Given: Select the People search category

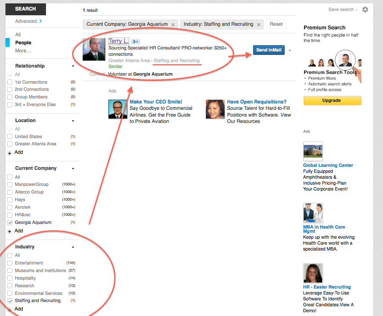Looking at the screenshot, I should 23,43.
